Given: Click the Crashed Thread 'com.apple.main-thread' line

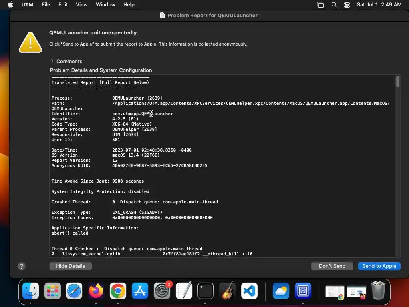Looking at the screenshot, I should tap(135, 202).
